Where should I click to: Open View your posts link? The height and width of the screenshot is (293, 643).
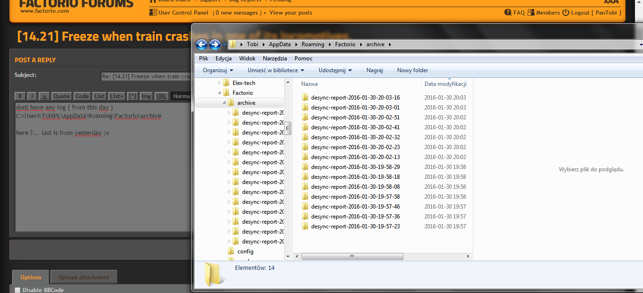(x=291, y=13)
